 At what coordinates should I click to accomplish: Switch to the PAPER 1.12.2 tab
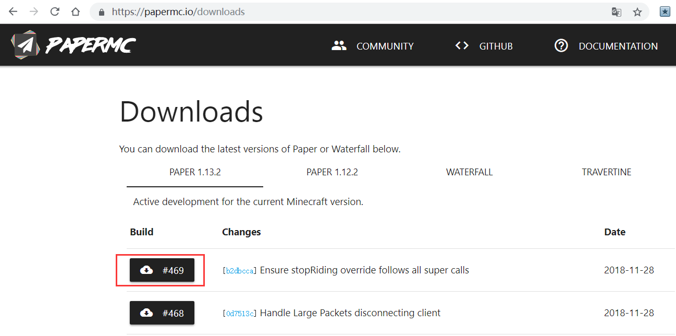pos(332,172)
